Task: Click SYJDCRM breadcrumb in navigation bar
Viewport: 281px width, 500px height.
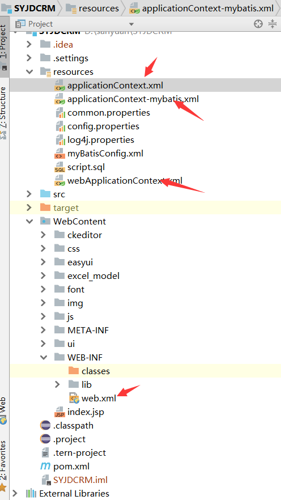Action: point(28,9)
